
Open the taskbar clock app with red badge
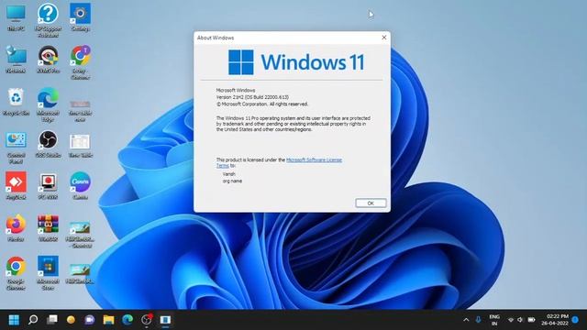click(x=147, y=320)
